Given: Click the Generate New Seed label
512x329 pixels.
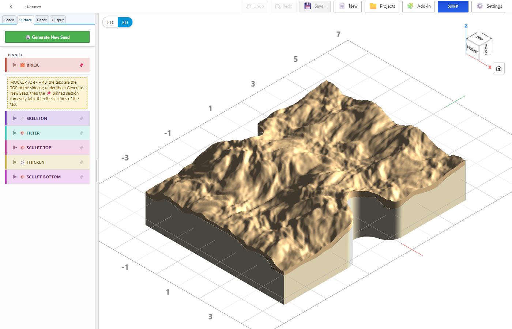Looking at the screenshot, I should coord(51,37).
